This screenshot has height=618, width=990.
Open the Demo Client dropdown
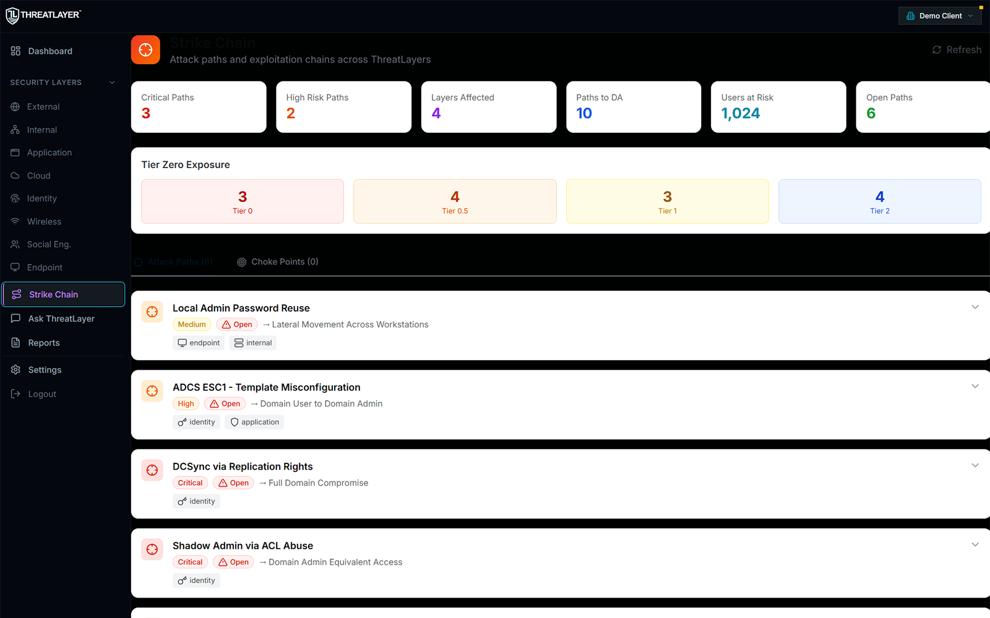pos(940,15)
